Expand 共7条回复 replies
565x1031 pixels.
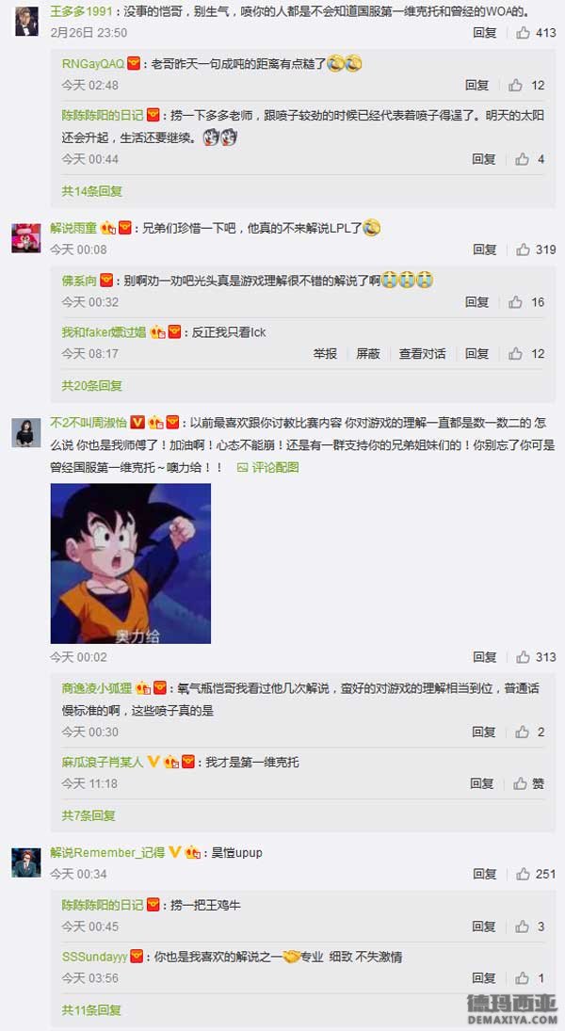click(89, 816)
